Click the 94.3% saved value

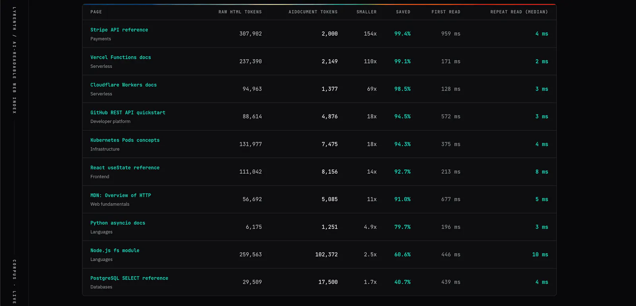coord(402,144)
